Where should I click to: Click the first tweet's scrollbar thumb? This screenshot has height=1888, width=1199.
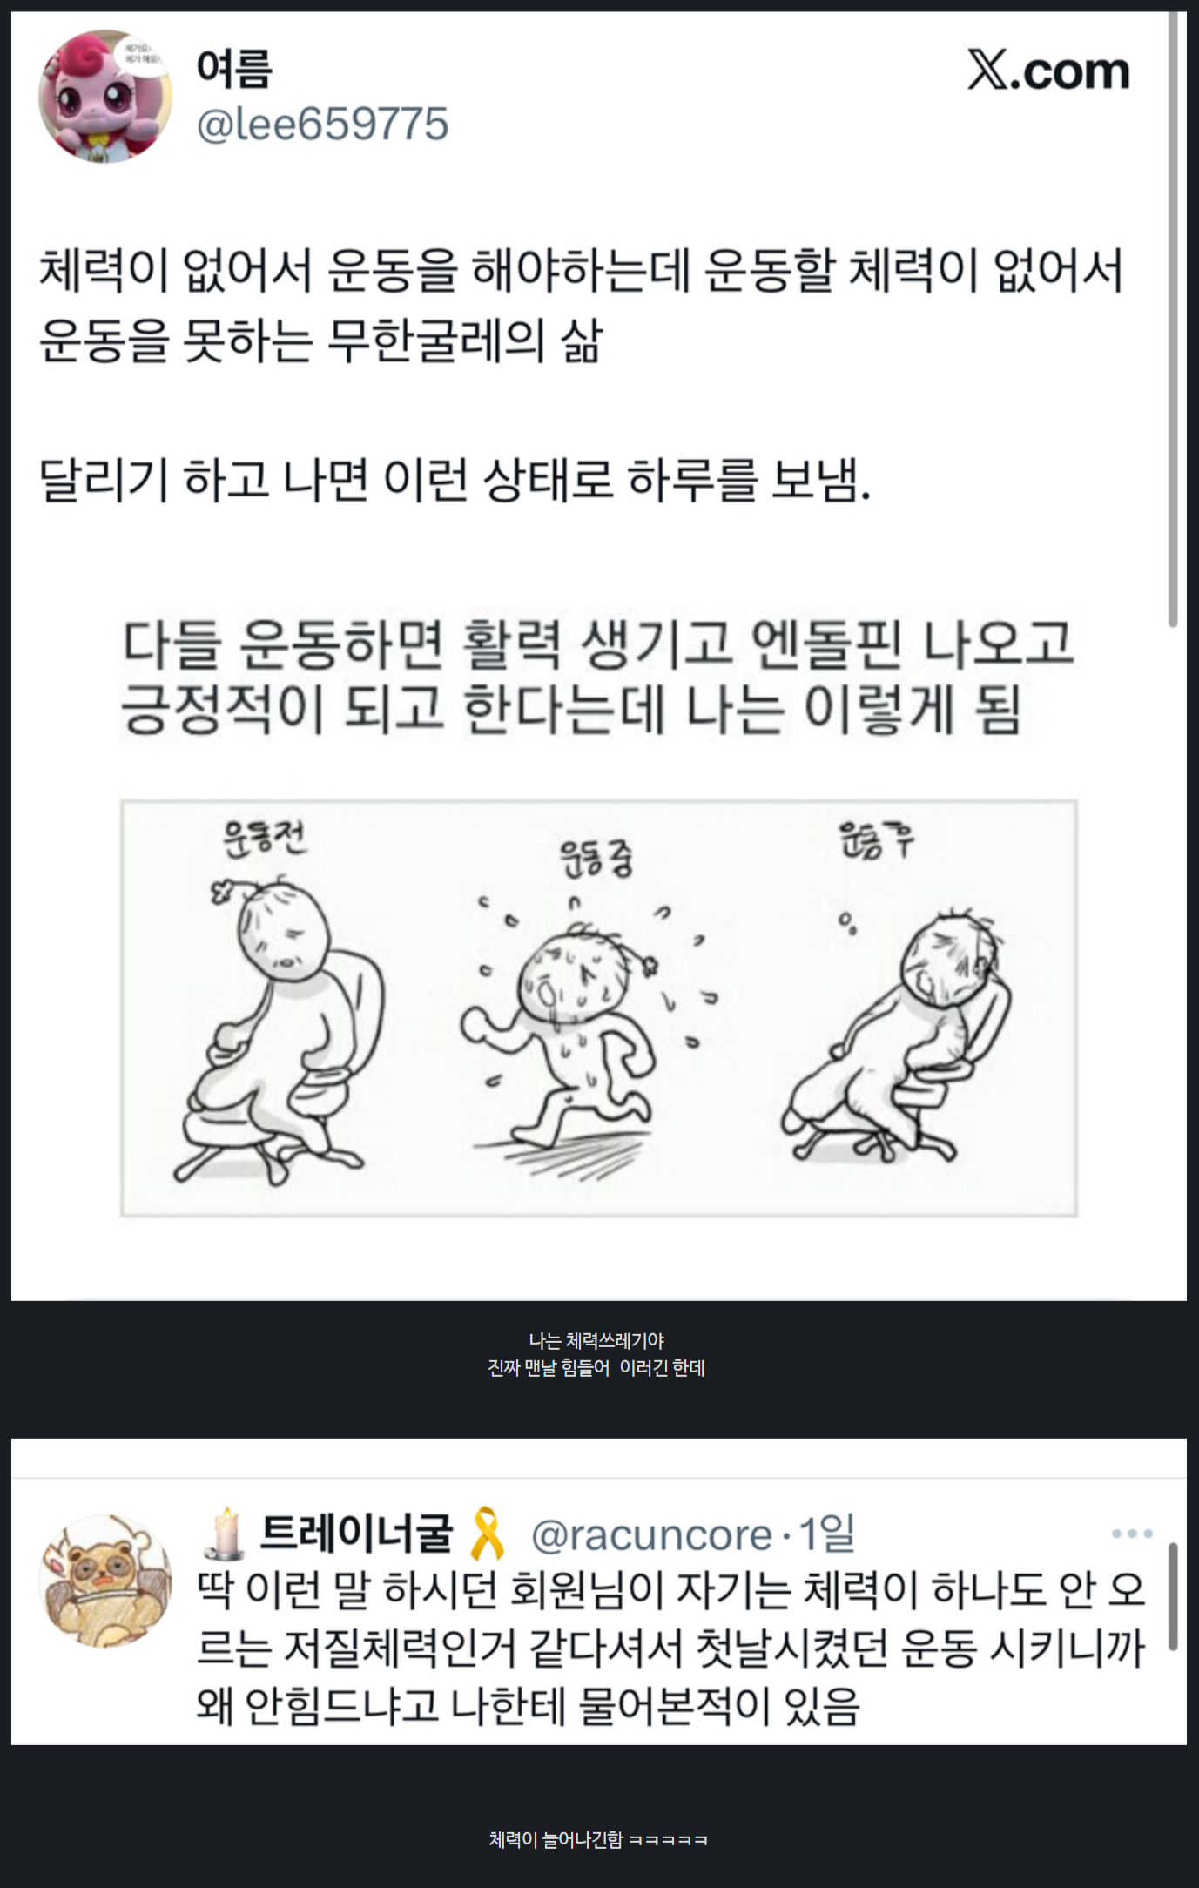coord(1173,319)
